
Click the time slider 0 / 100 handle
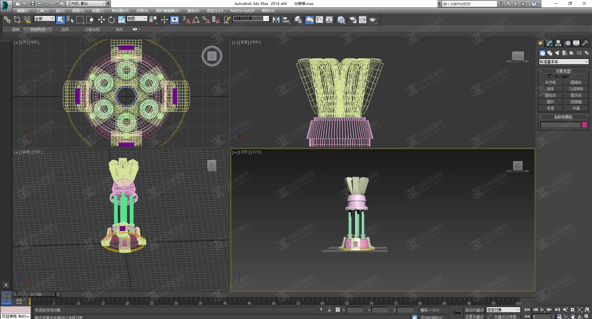(36, 294)
